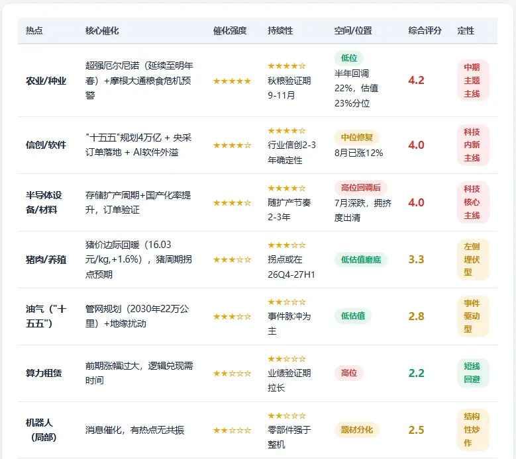Click the 科技内新主线 label badge

pos(473,145)
